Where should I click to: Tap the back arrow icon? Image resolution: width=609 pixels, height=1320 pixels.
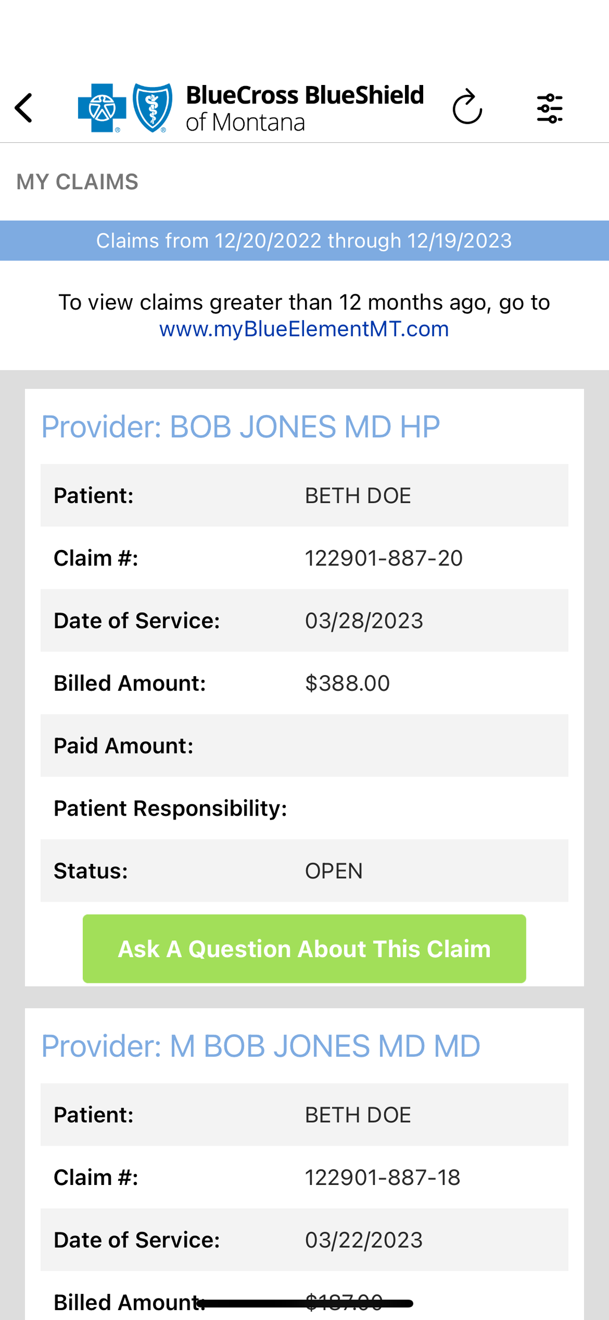click(24, 108)
